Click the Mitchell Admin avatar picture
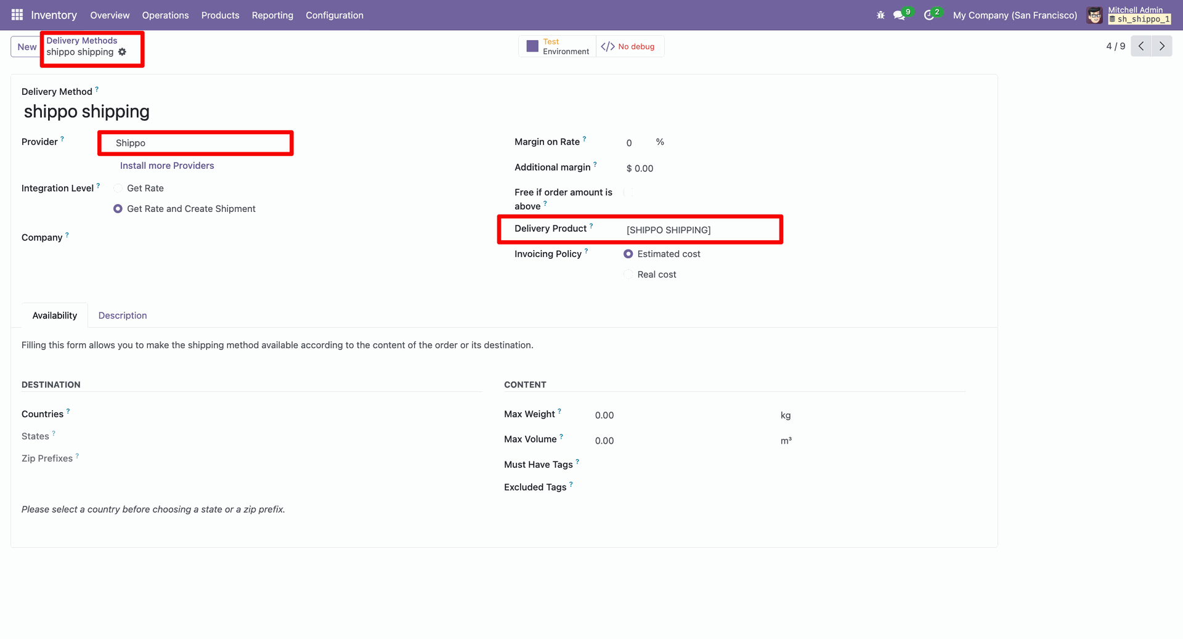This screenshot has height=639, width=1183. pyautogui.click(x=1095, y=15)
